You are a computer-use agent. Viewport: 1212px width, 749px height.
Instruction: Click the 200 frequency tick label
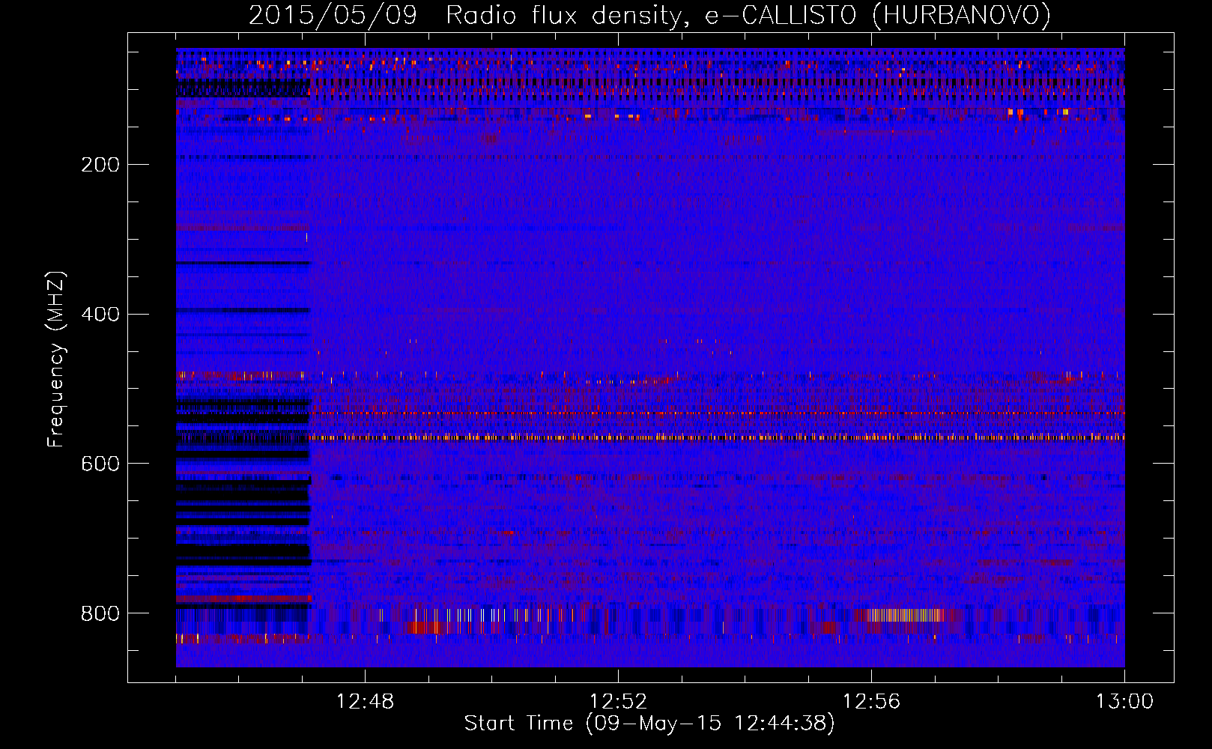click(x=100, y=165)
